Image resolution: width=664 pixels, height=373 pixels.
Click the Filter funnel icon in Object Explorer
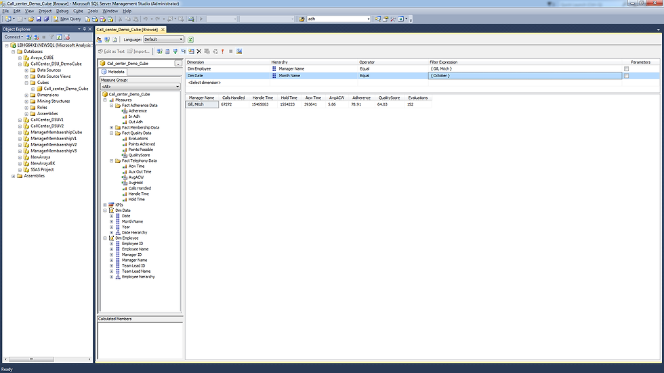pyautogui.click(x=51, y=37)
